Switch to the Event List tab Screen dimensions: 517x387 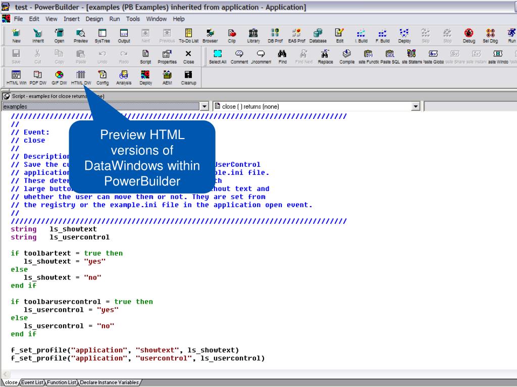(32, 382)
